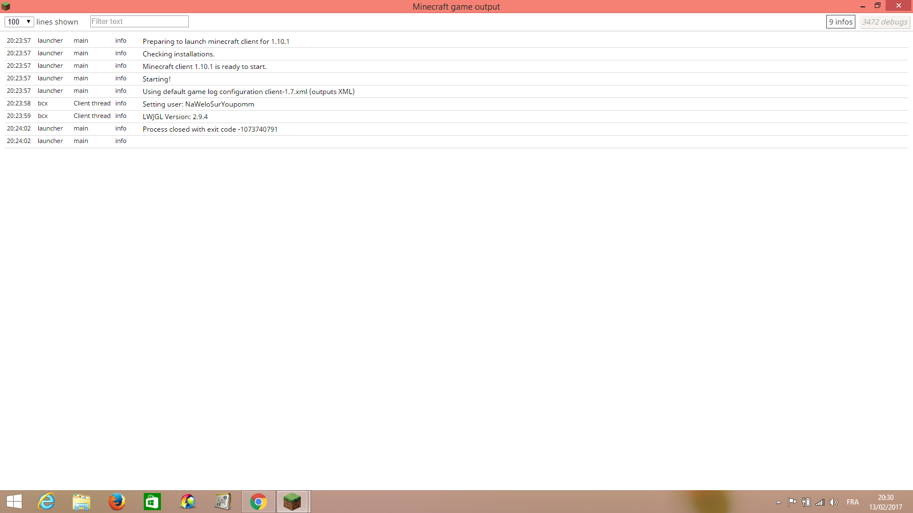Click the 20:23:59 timestamp cell

[19, 116]
